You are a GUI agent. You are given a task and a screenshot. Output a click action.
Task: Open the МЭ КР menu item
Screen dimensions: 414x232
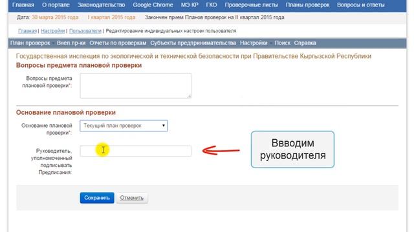point(190,5)
